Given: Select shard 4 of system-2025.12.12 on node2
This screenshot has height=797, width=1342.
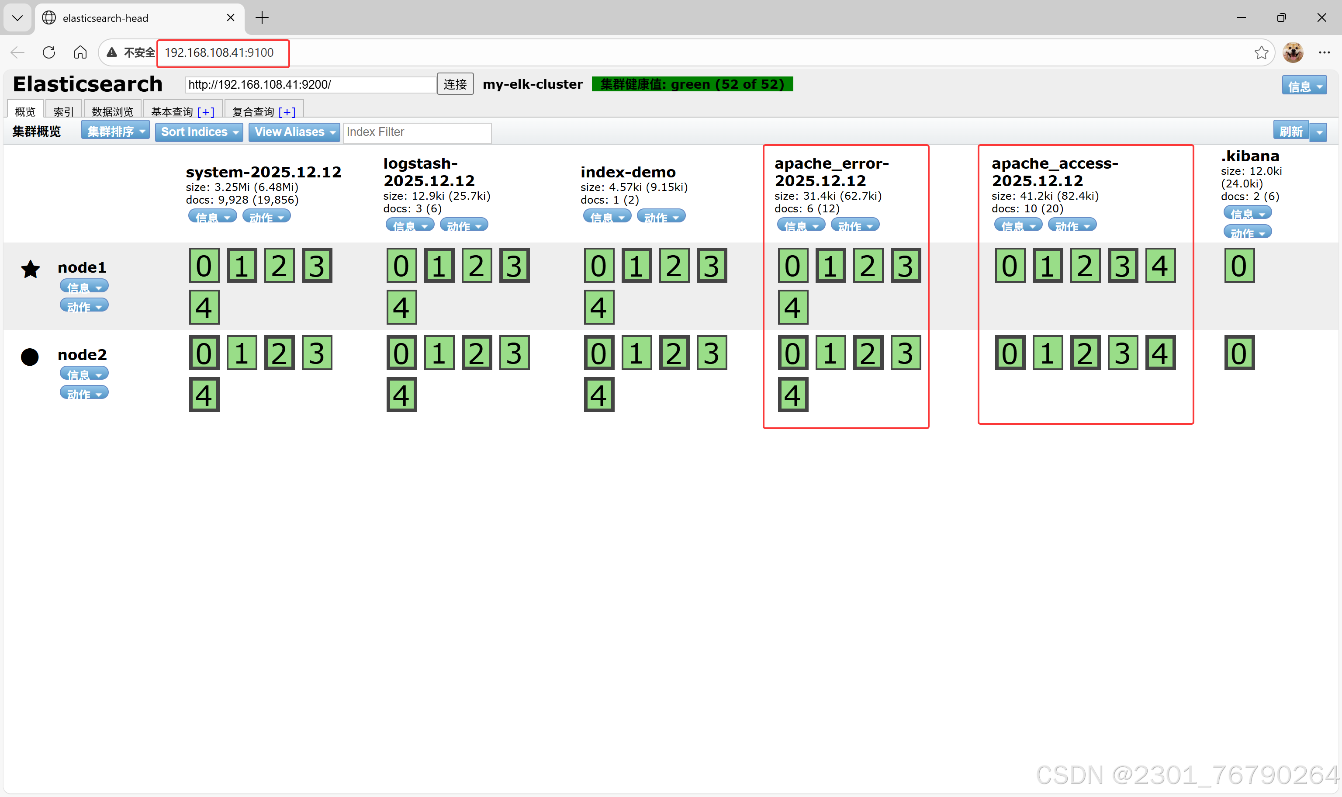Looking at the screenshot, I should pyautogui.click(x=204, y=395).
